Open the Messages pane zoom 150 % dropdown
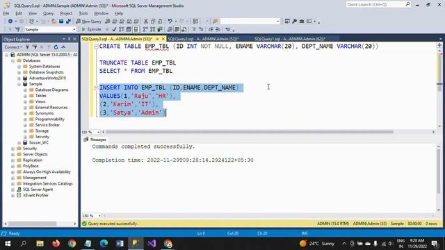The height and width of the screenshot is (250, 445). pyautogui.click(x=99, y=216)
